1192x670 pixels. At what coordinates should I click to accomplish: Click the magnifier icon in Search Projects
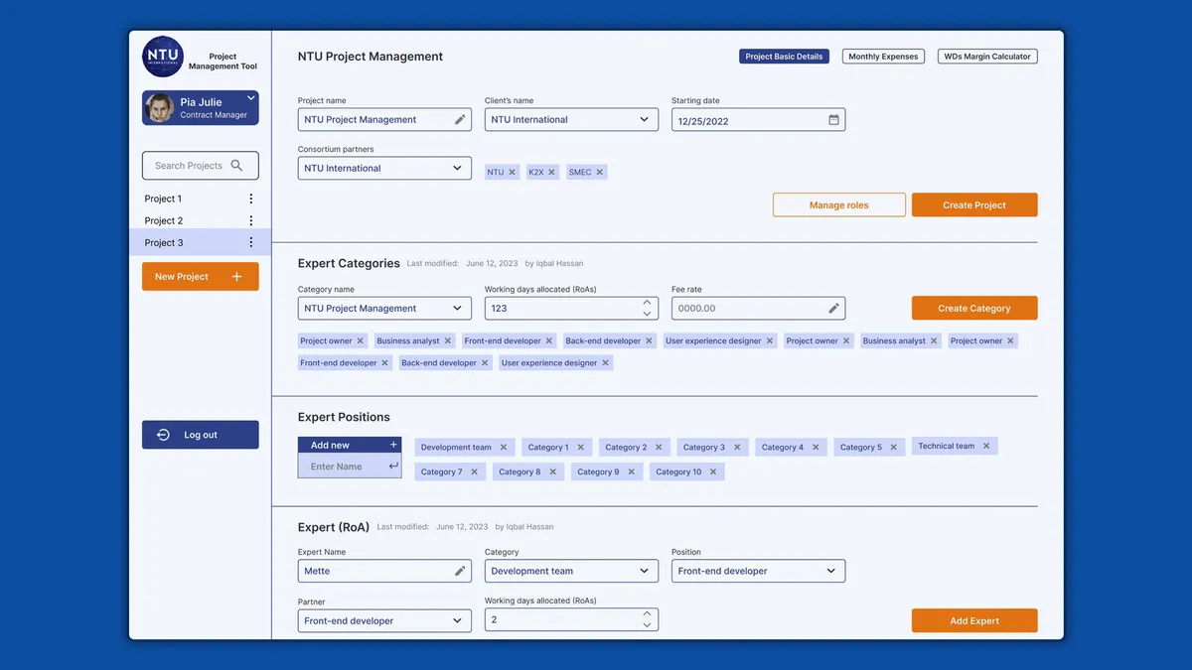tap(236, 166)
